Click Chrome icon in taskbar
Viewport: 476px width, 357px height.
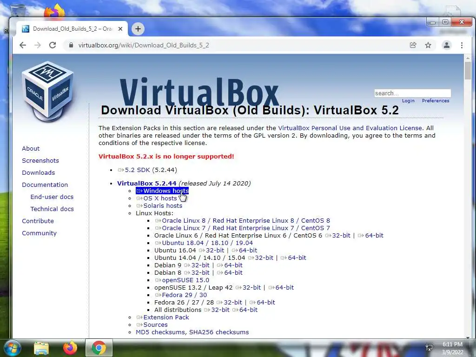[99, 348]
